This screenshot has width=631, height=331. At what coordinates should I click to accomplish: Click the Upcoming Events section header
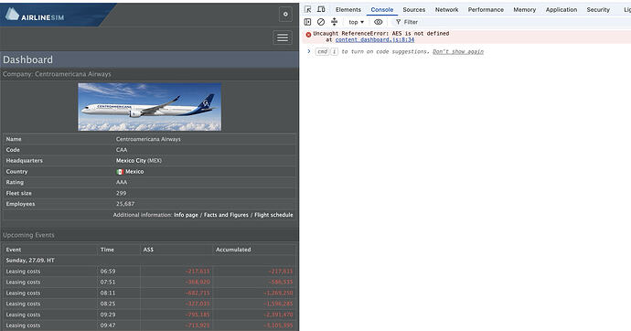click(28, 235)
